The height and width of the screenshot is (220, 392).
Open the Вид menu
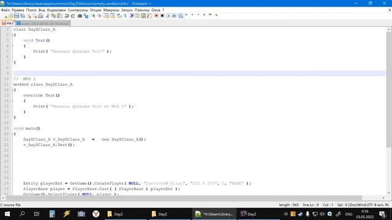pyautogui.click(x=42, y=10)
